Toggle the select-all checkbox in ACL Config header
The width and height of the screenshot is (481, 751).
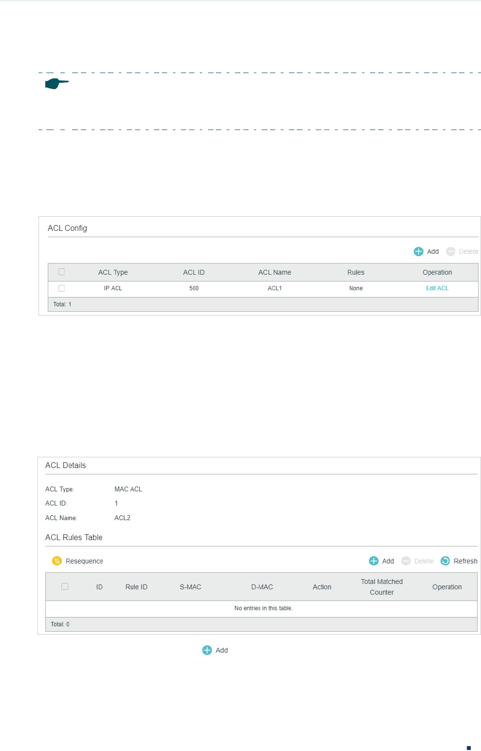(61, 272)
